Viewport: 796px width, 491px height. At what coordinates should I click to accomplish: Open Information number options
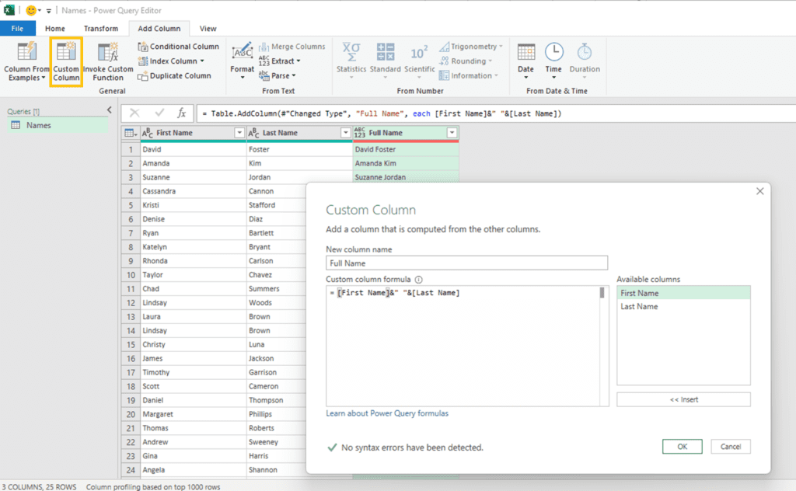pyautogui.click(x=469, y=75)
